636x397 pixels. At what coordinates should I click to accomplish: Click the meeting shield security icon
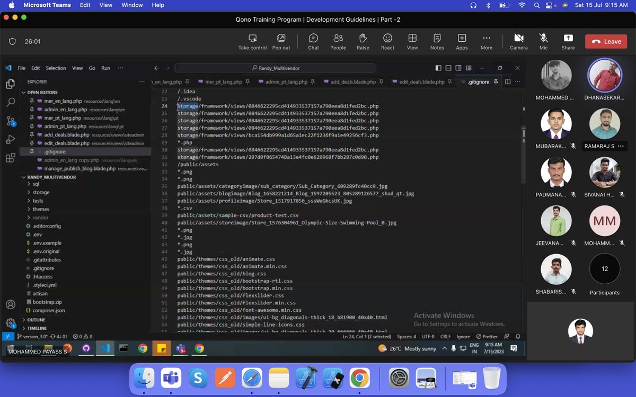[12, 41]
